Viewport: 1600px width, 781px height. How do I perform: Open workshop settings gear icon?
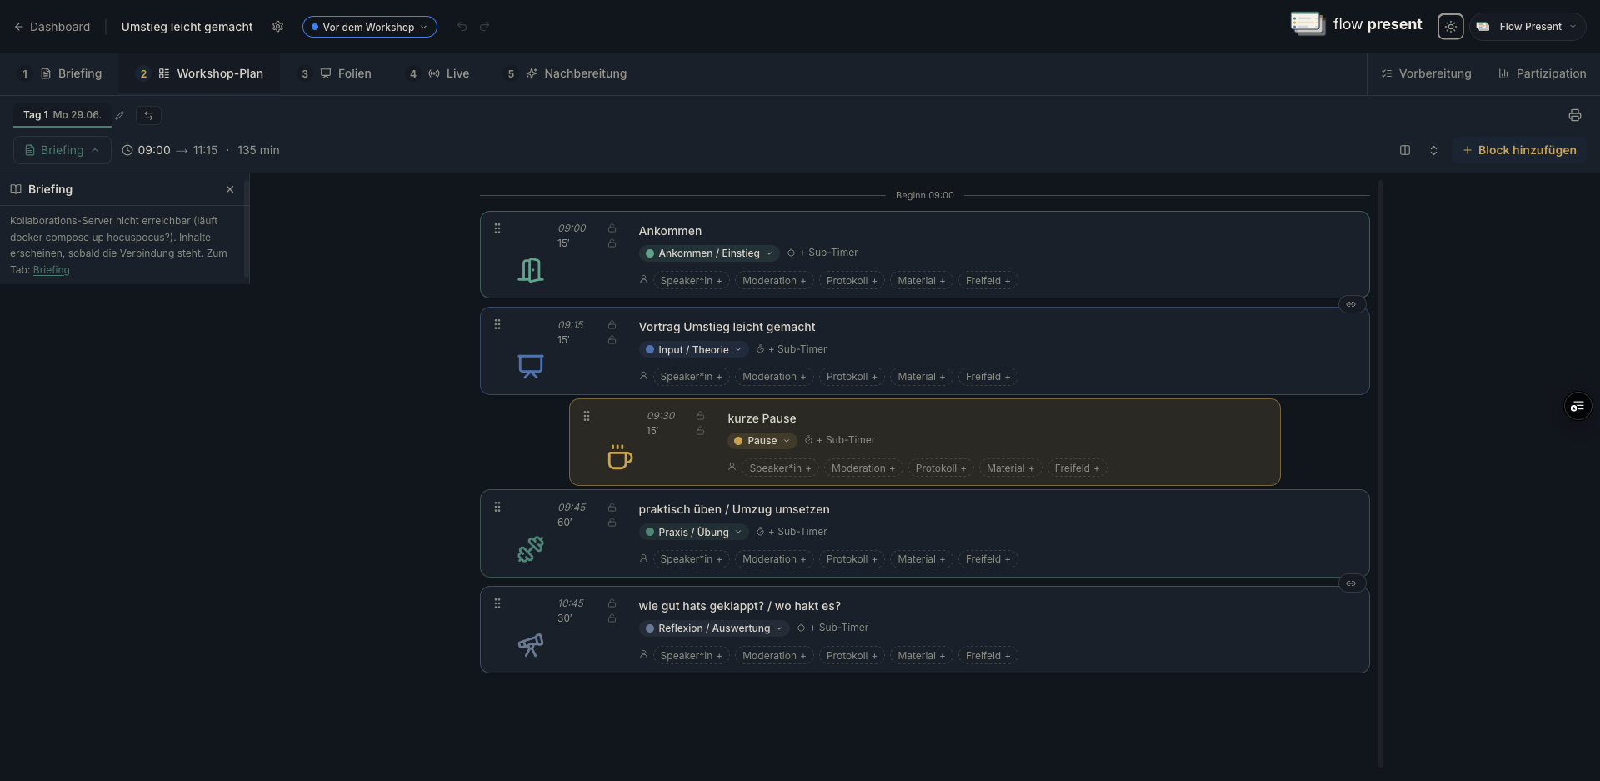pyautogui.click(x=277, y=27)
